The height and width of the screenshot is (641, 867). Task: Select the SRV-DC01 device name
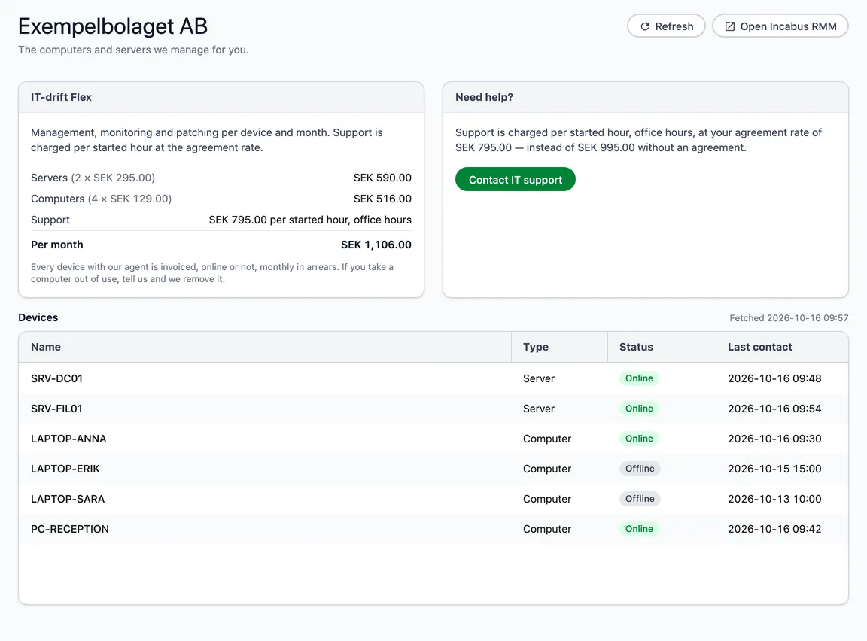point(57,378)
